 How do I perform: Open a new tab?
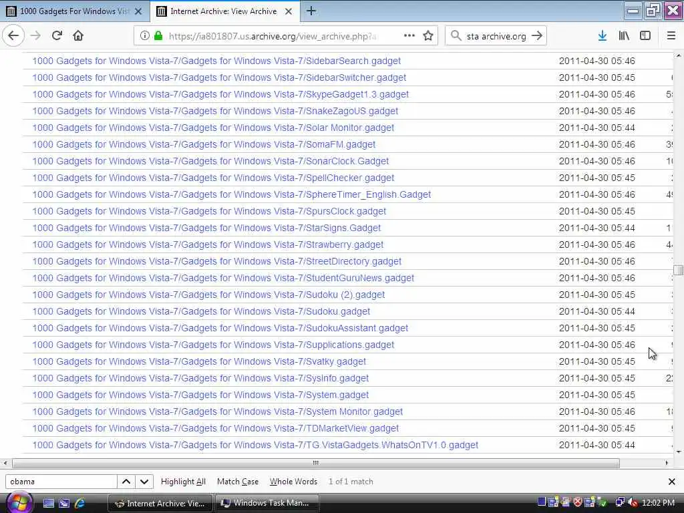pos(311,11)
